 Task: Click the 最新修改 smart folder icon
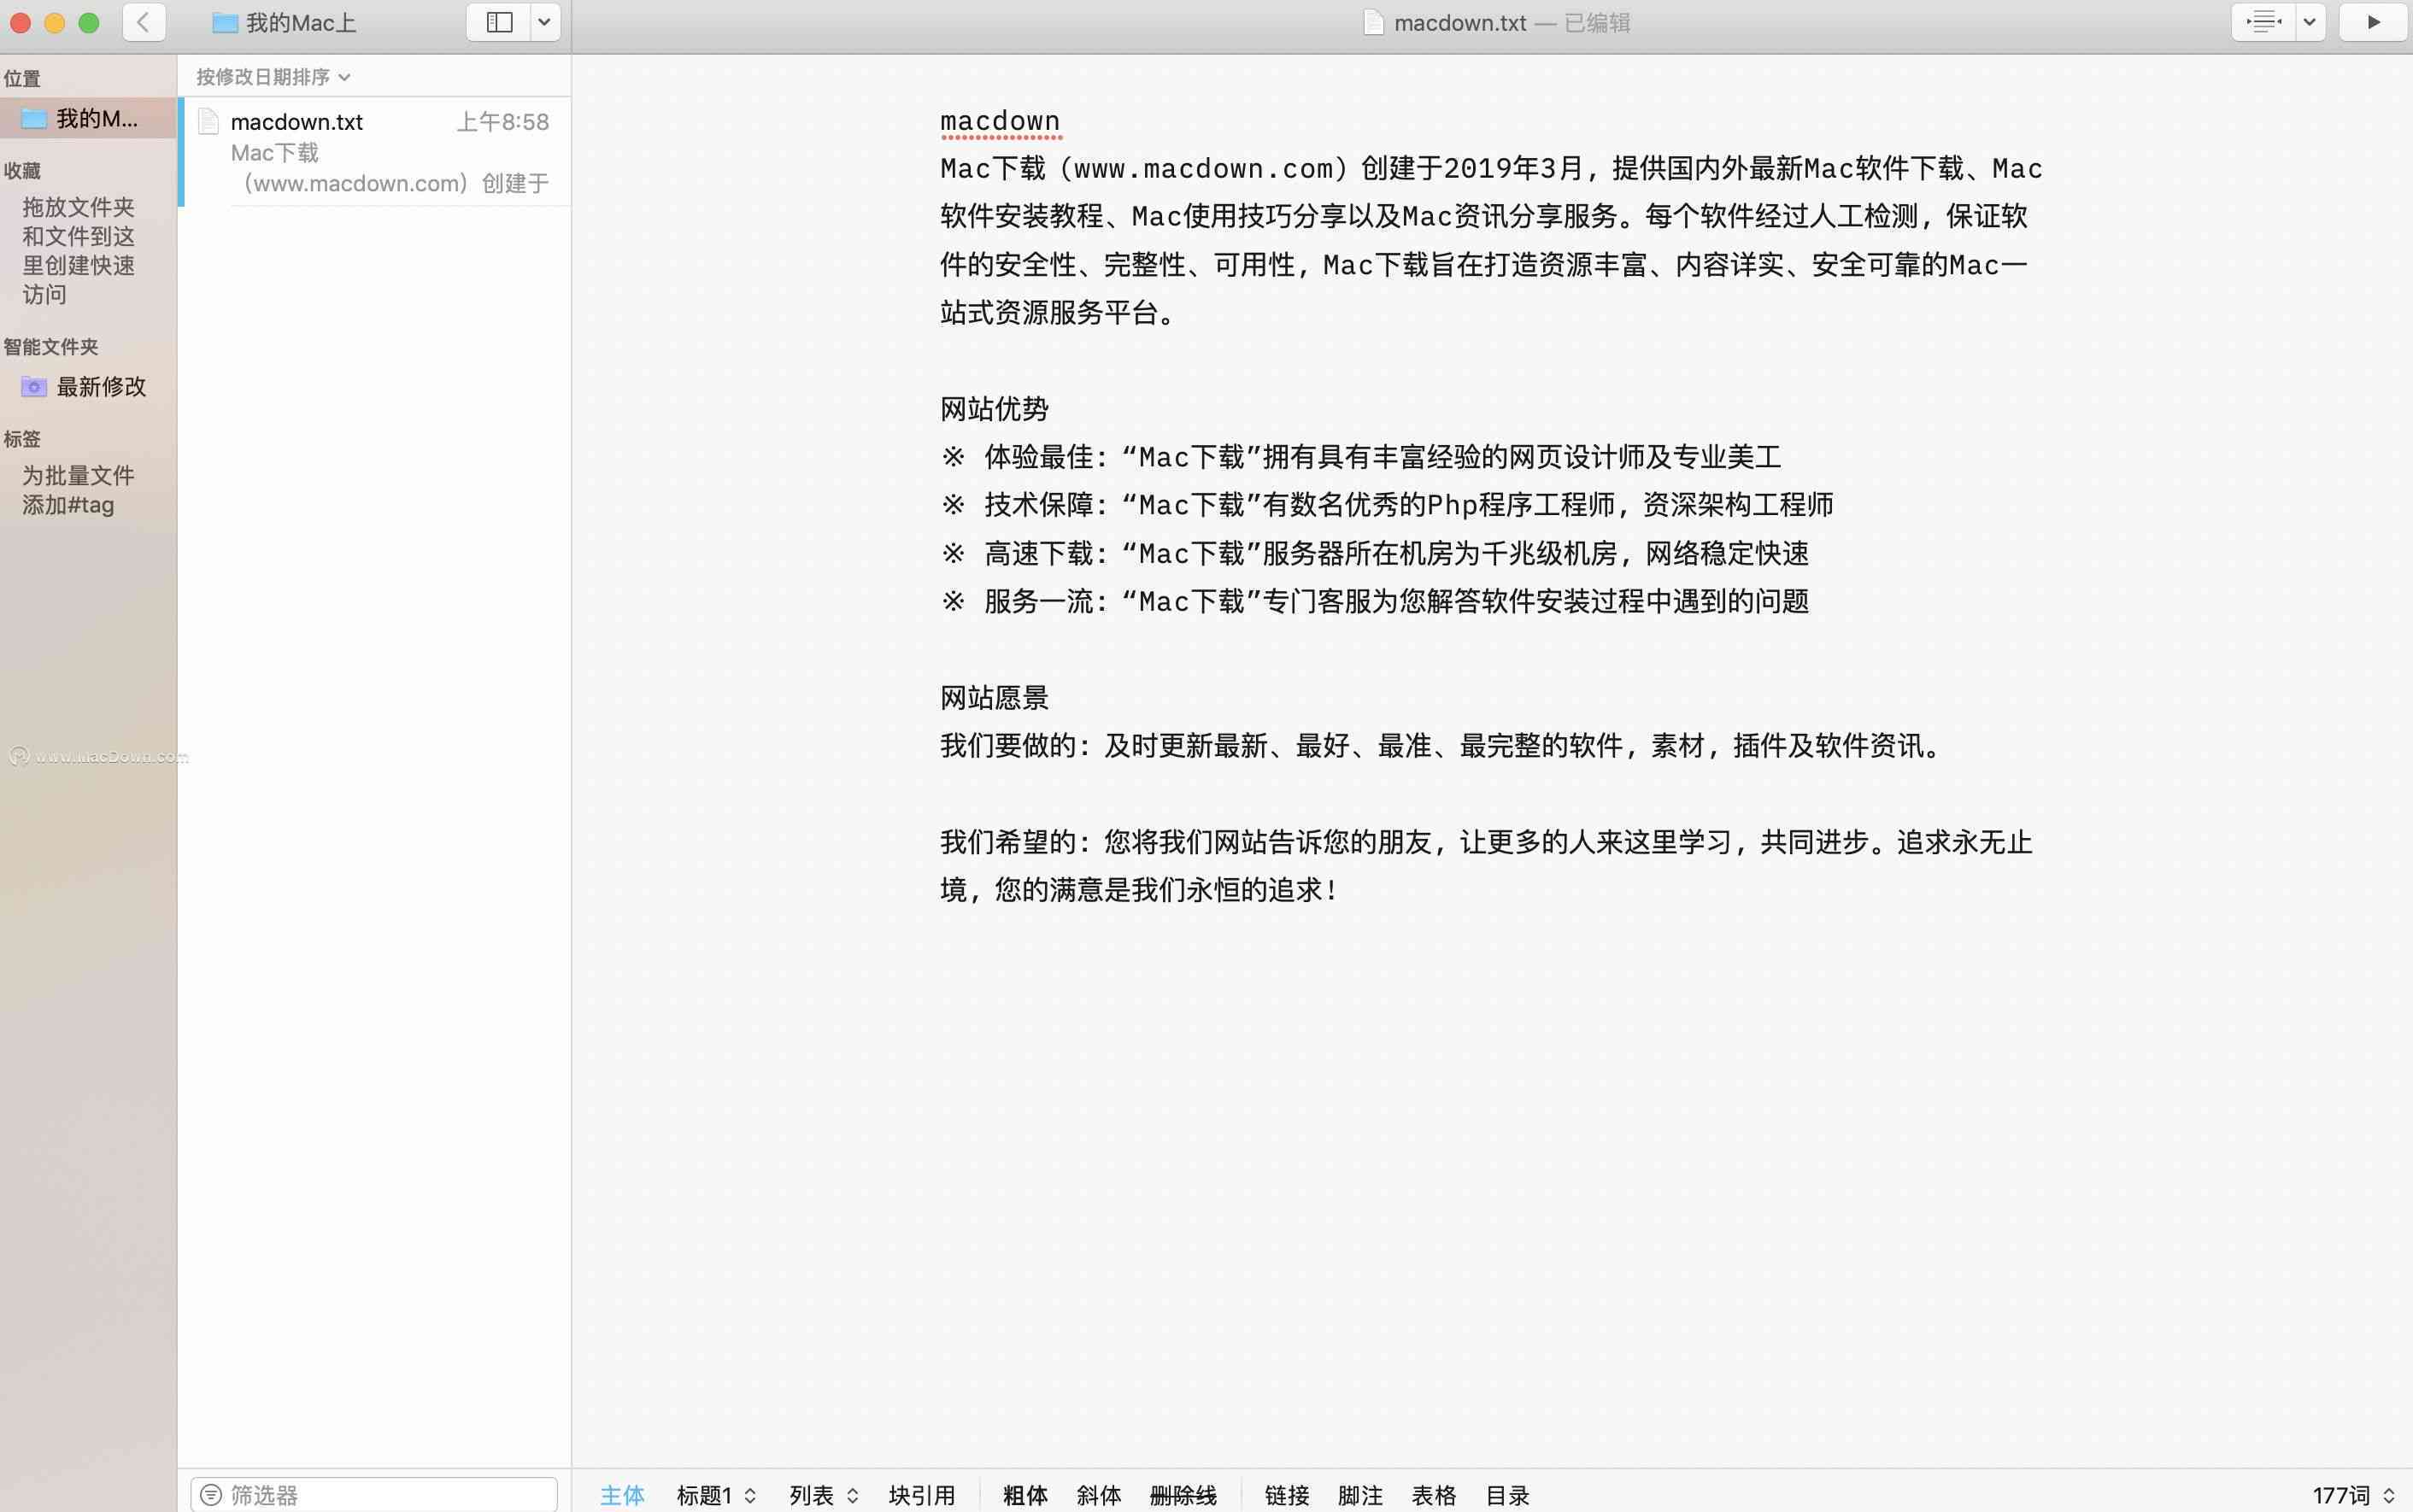pyautogui.click(x=34, y=386)
